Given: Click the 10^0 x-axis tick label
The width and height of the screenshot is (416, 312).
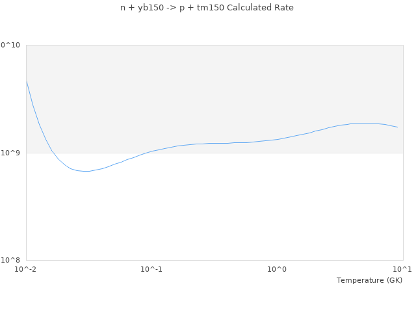Looking at the screenshot, I should pos(277,269).
